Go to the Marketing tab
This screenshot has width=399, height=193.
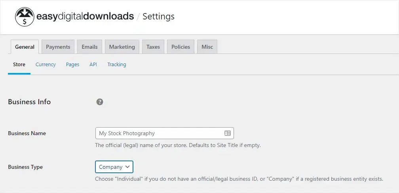(x=122, y=47)
